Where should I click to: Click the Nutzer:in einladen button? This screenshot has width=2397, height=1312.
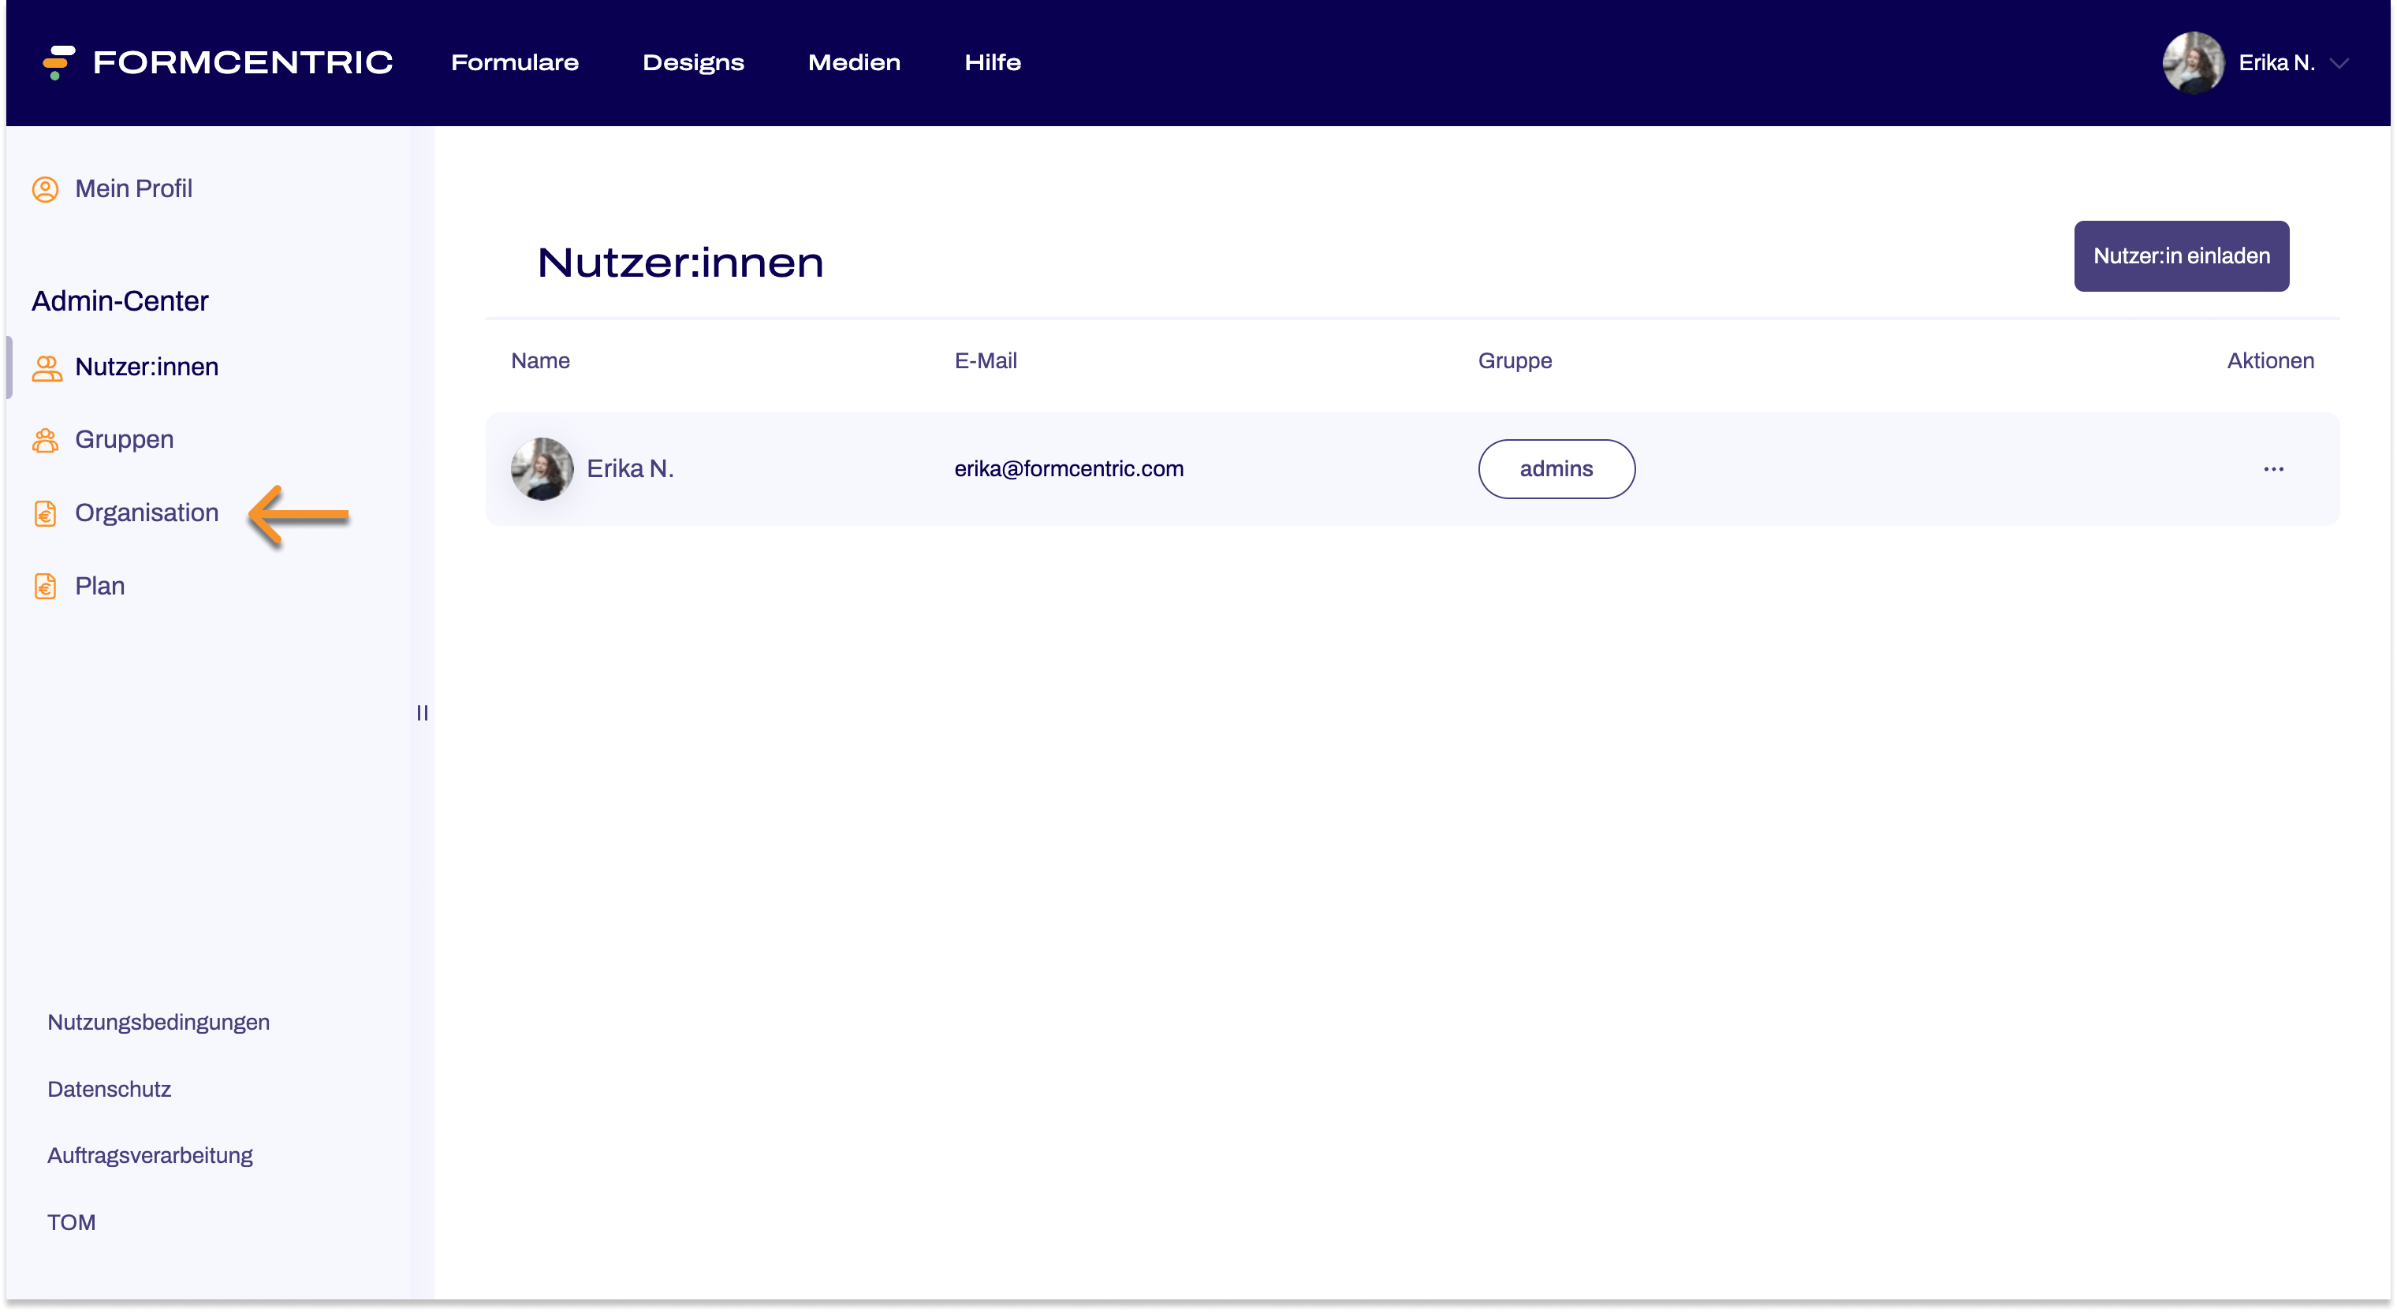[x=2183, y=257]
